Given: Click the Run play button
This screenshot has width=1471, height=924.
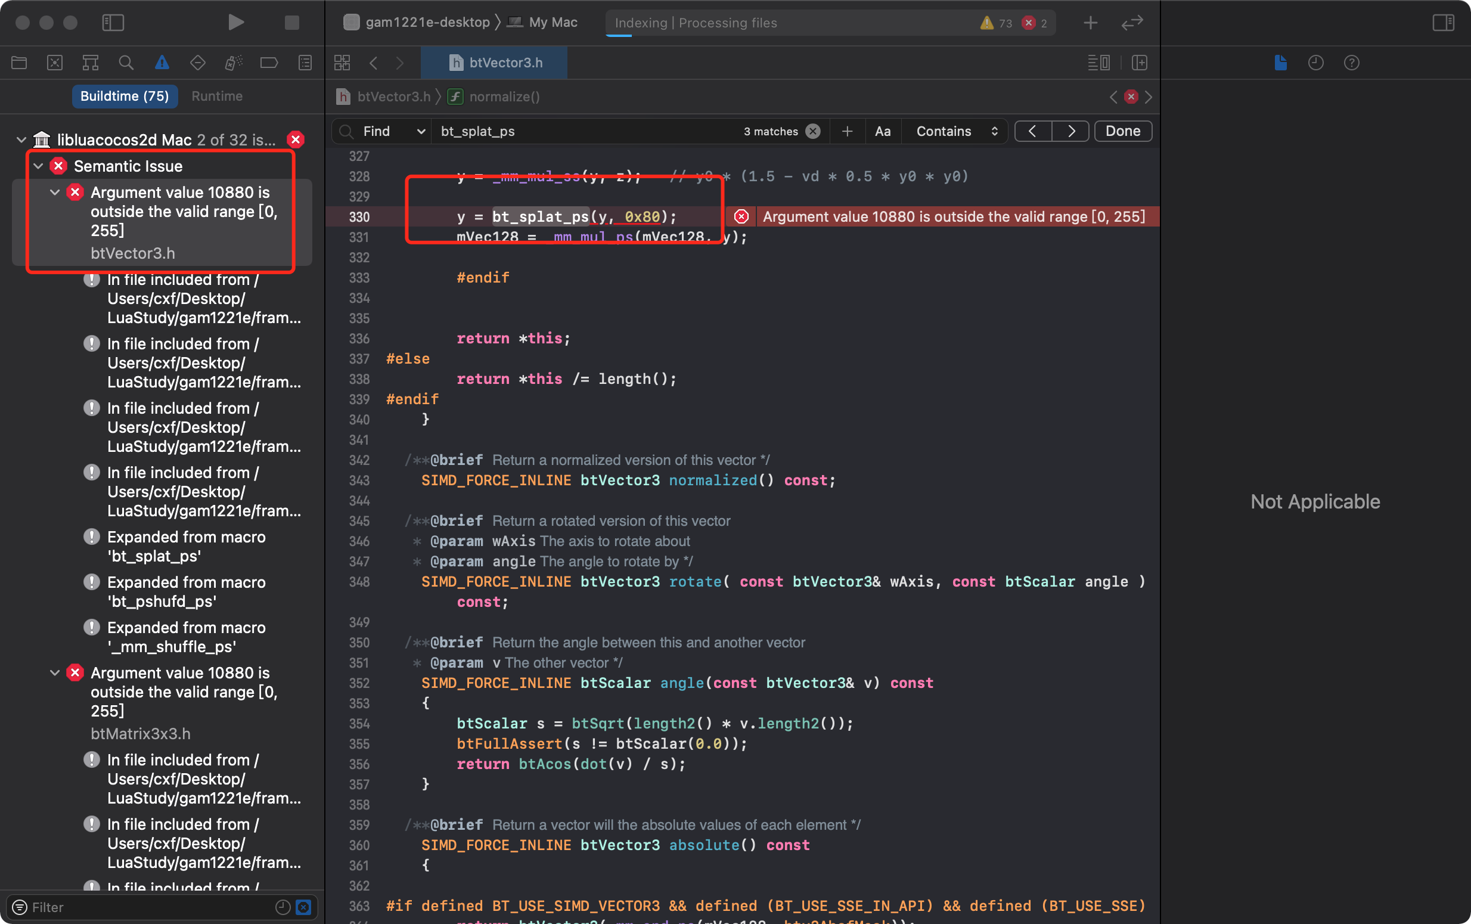Looking at the screenshot, I should click(235, 23).
